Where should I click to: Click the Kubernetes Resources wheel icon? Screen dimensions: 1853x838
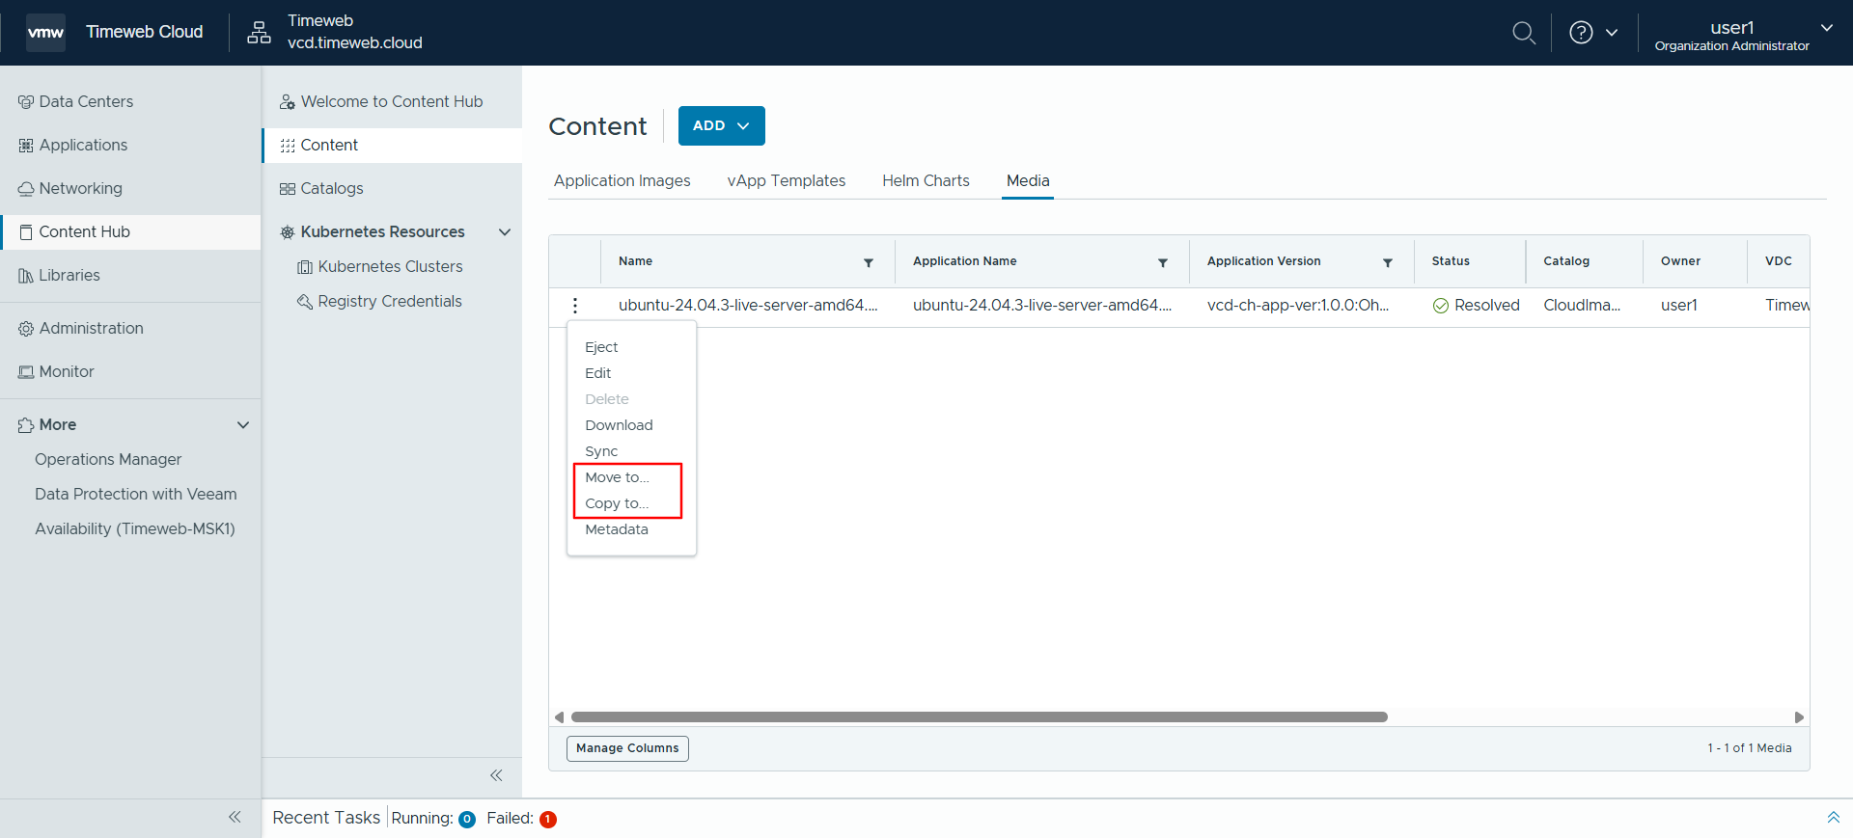click(x=288, y=232)
